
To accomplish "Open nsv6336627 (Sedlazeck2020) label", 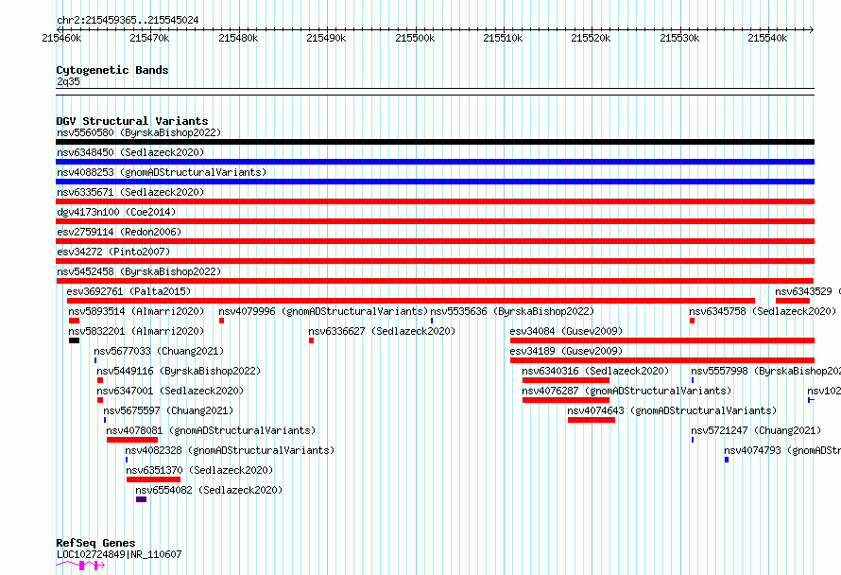I will [382, 331].
